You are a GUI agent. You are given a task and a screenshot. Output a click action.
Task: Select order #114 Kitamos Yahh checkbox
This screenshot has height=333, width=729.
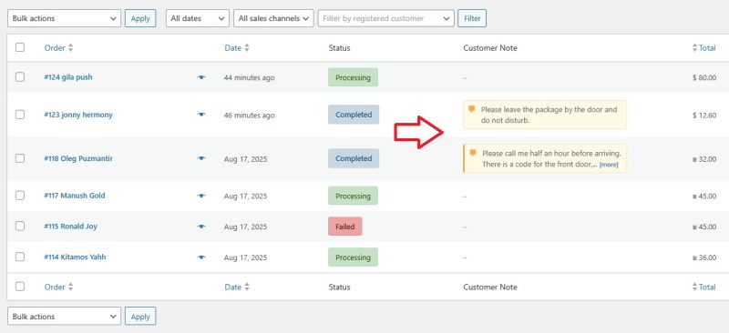coord(19,257)
